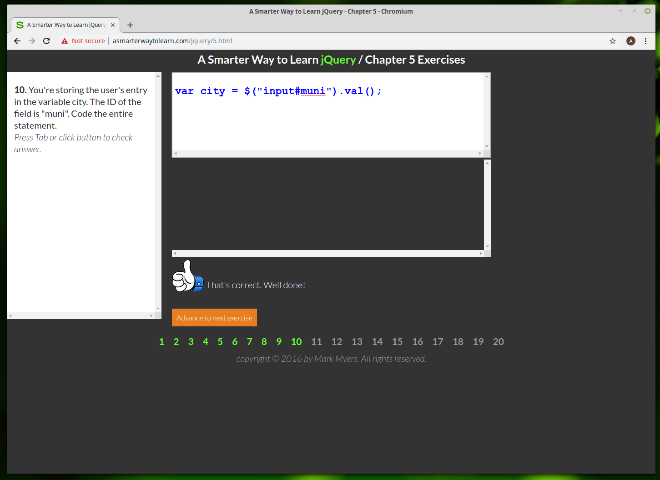Open a new tab with plus icon

(x=130, y=25)
